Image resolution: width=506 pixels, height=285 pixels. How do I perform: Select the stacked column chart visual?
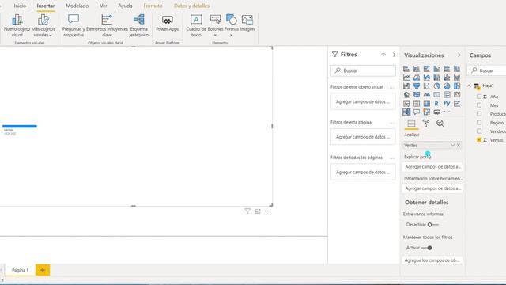coord(417,69)
